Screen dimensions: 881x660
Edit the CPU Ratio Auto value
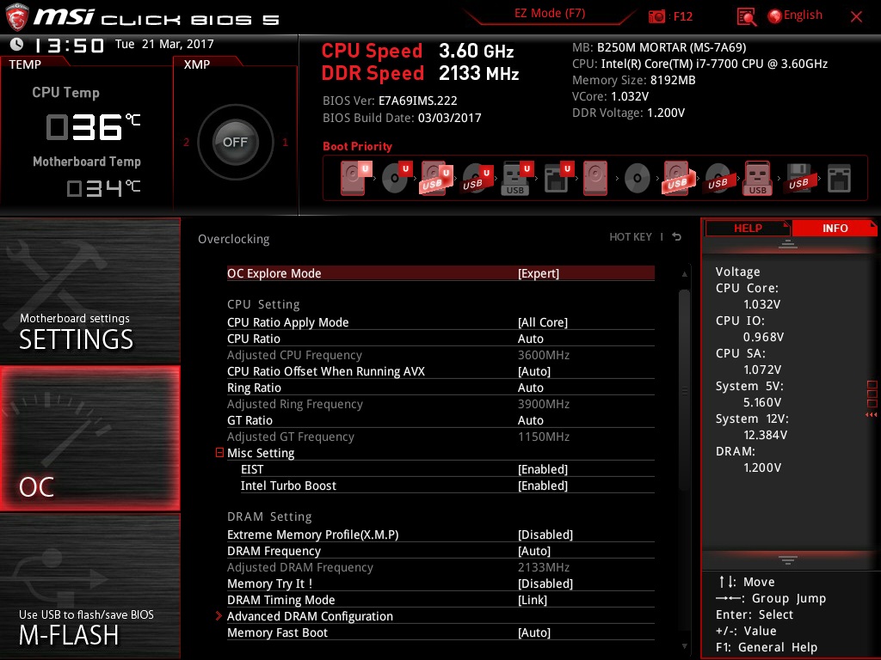click(x=530, y=339)
